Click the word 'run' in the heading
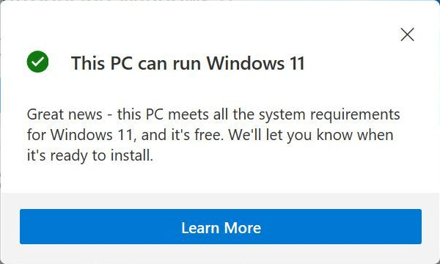 186,65
